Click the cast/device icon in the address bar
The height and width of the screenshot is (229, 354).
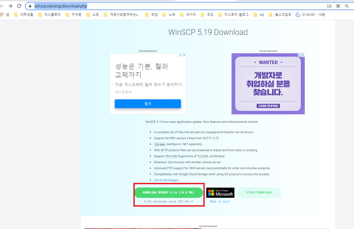click(x=329, y=6)
